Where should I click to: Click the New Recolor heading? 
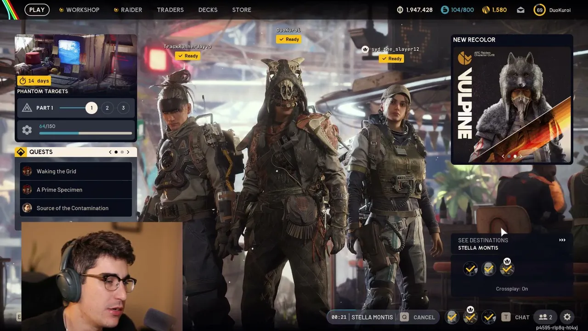474,40
